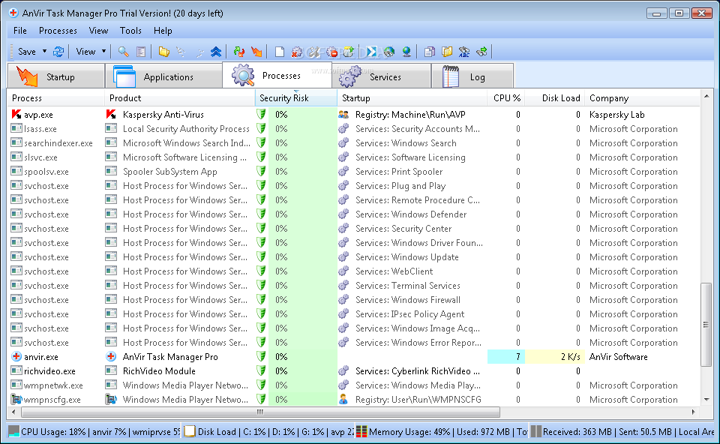This screenshot has height=444, width=720.
Task: Click the green and red arrows toolbar icon
Action: (x=238, y=52)
